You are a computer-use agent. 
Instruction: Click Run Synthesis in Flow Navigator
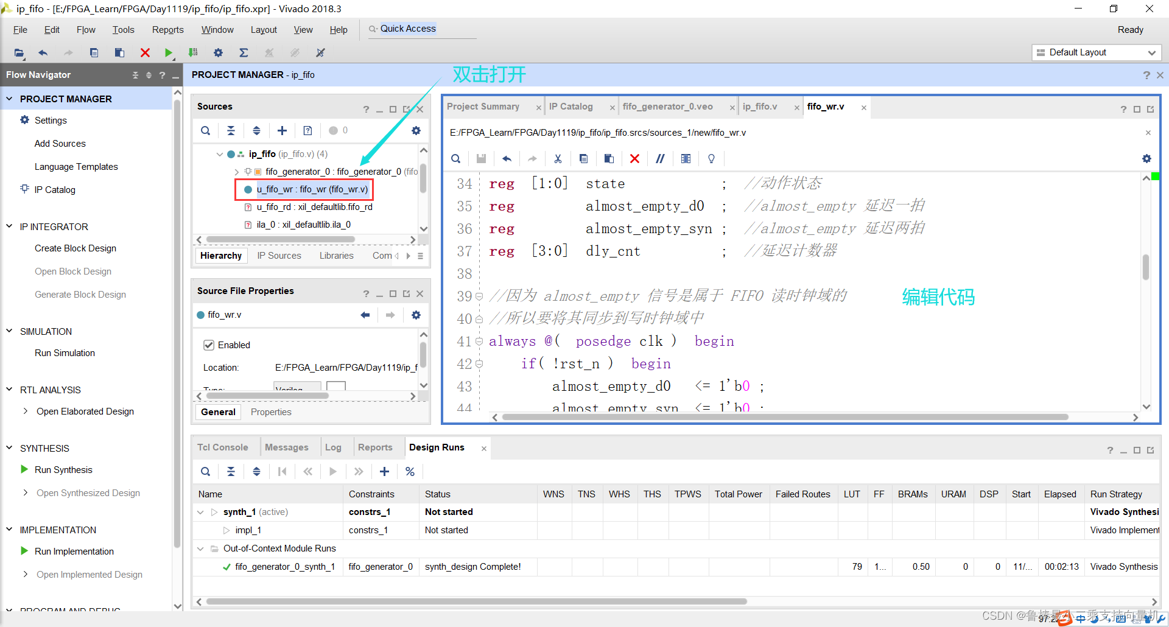63,470
